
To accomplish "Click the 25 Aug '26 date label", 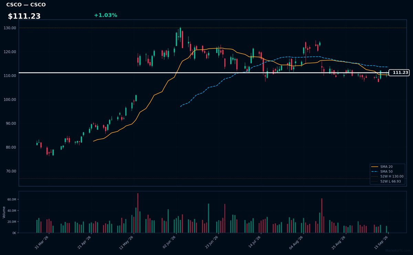I will (339, 242).
